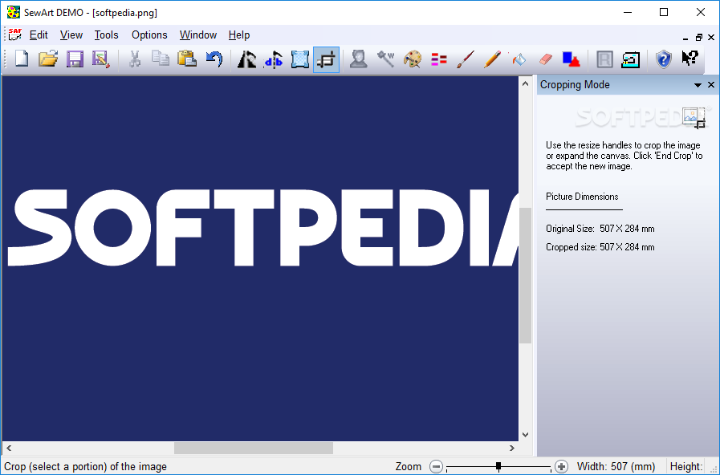Close the Cropping Mode panel
Viewport: 720px width, 475px height.
(711, 84)
